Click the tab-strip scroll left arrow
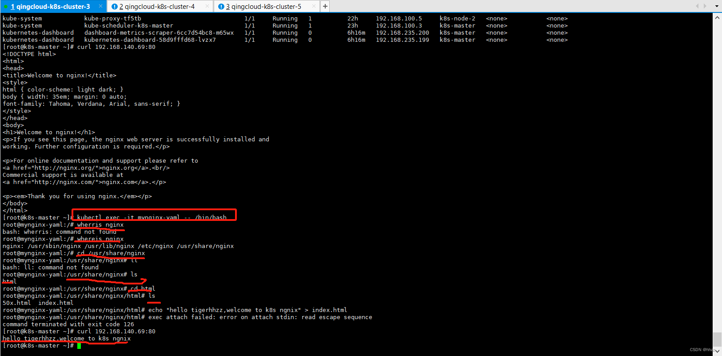 697,6
